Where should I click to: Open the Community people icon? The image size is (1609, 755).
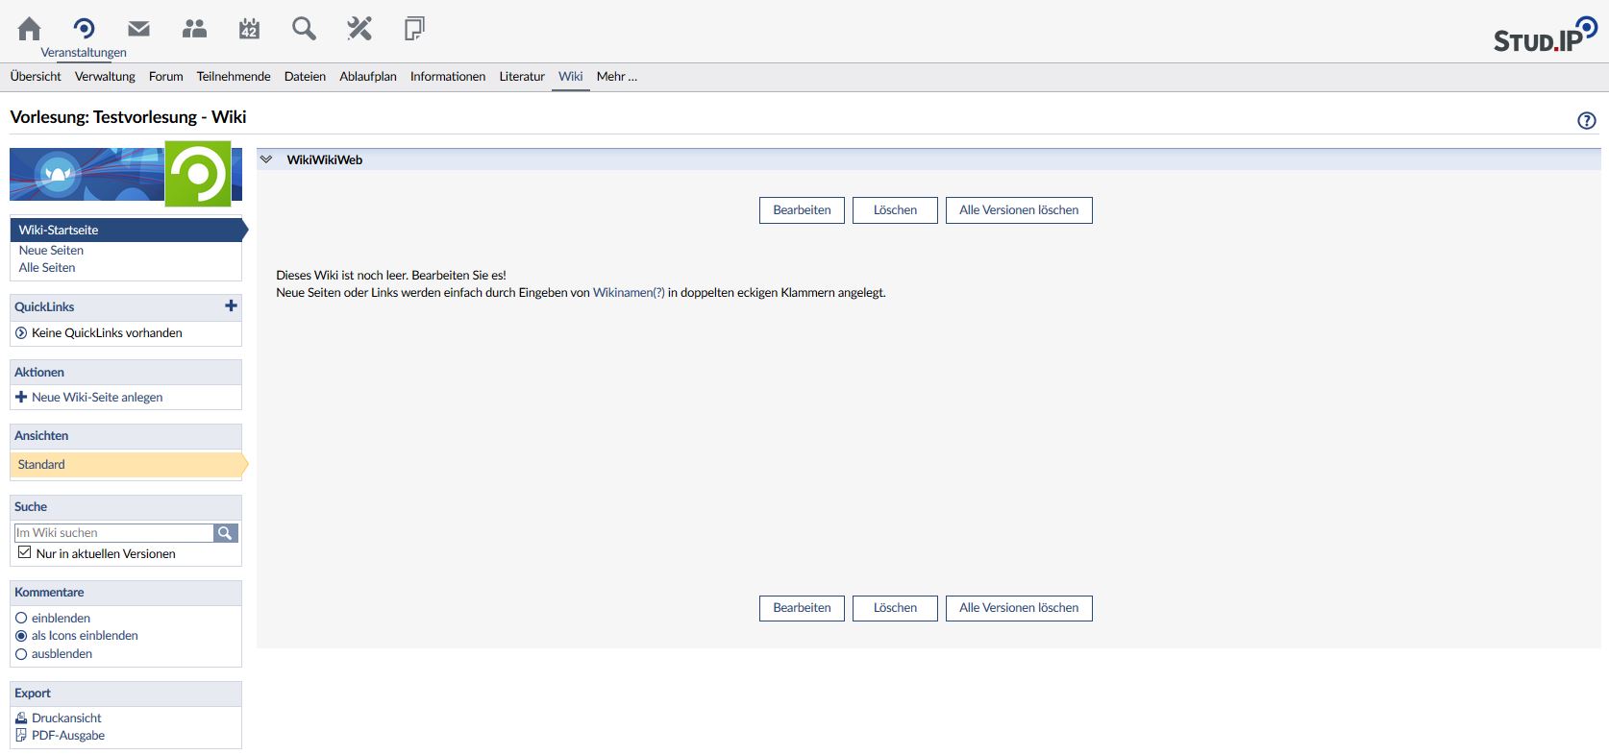(x=194, y=29)
